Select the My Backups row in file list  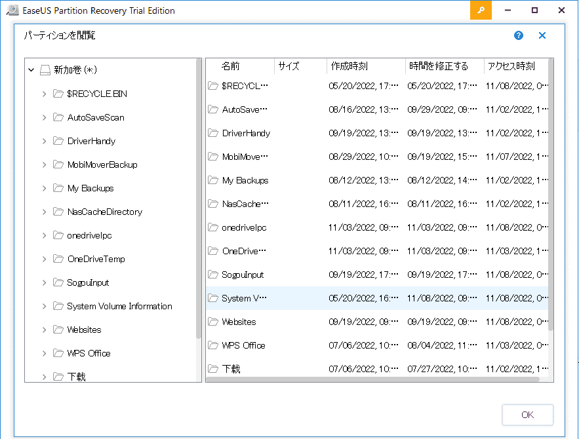pos(245,180)
